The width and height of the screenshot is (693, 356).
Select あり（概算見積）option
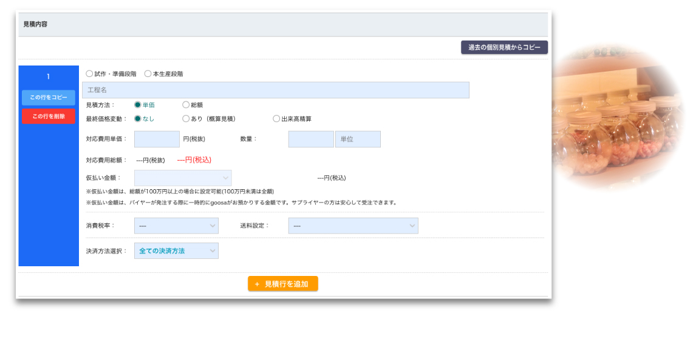click(186, 119)
